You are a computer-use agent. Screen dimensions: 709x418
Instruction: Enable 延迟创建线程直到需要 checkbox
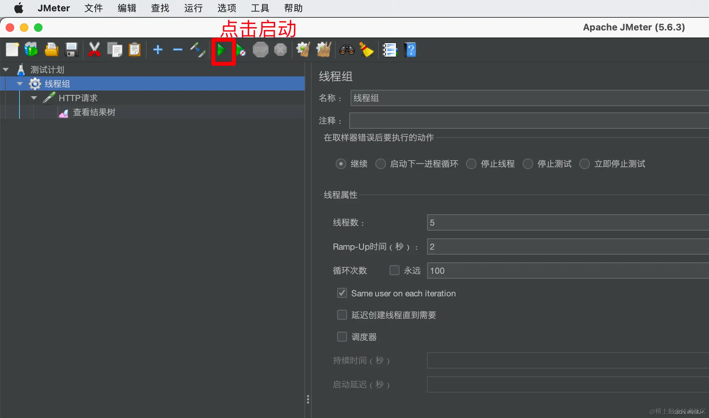[x=342, y=315]
